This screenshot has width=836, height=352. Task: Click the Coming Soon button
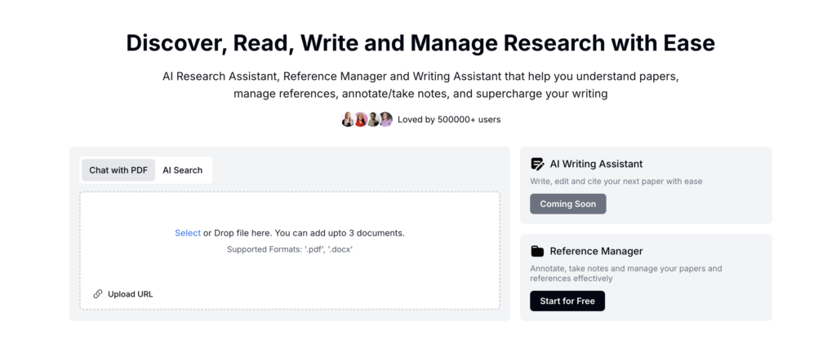[x=568, y=205]
